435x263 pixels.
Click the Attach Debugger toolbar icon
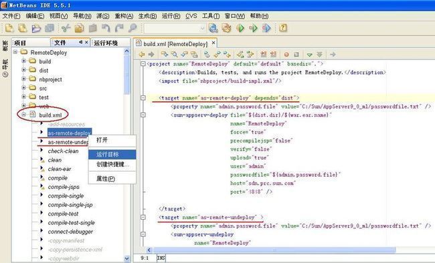tap(266, 28)
